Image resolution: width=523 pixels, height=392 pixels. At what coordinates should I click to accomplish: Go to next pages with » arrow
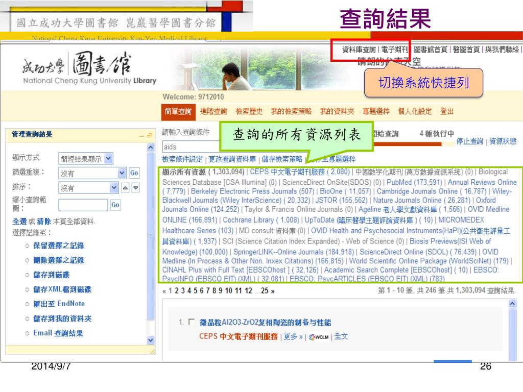(273, 291)
